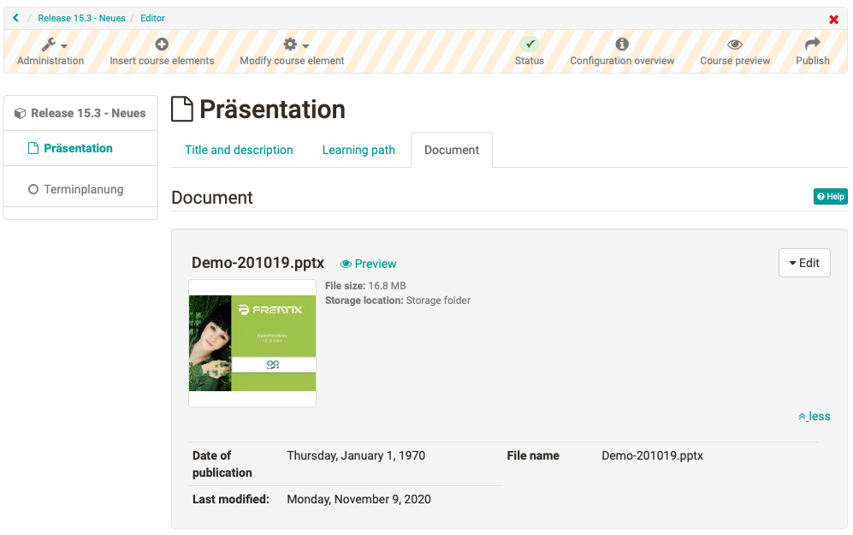Viewport: 853px width, 535px height.
Task: Click Storage location Storage folder text
Action: pyautogui.click(x=398, y=300)
